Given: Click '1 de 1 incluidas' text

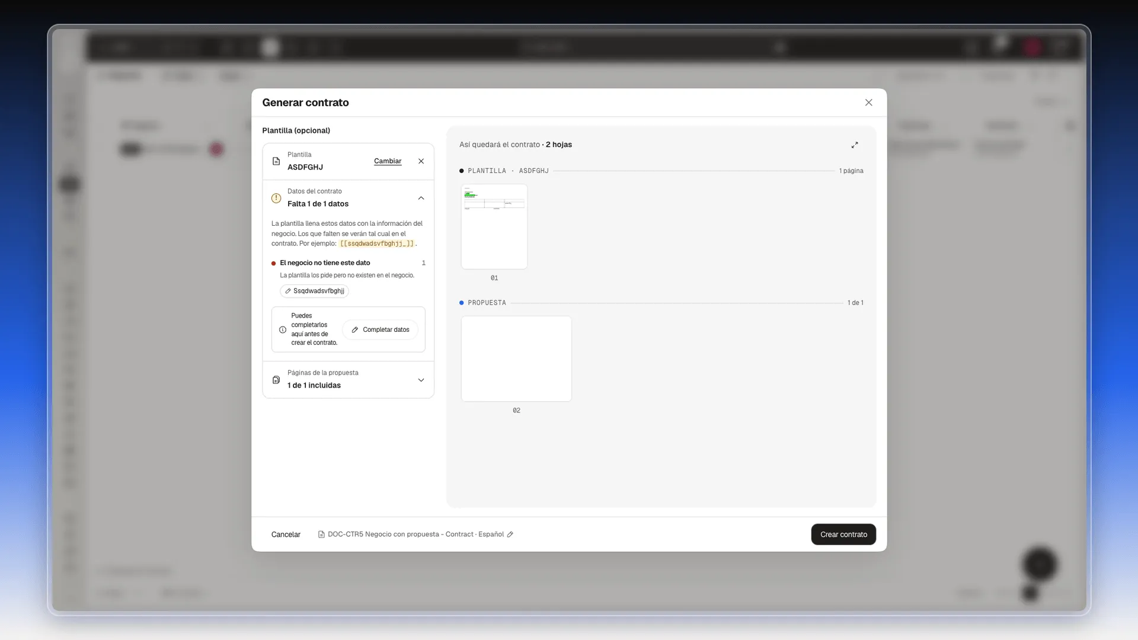Looking at the screenshot, I should 314,385.
